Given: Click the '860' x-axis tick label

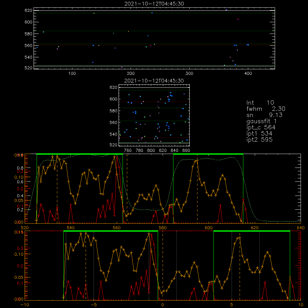Looking at the screenshot, I should point(186,151).
